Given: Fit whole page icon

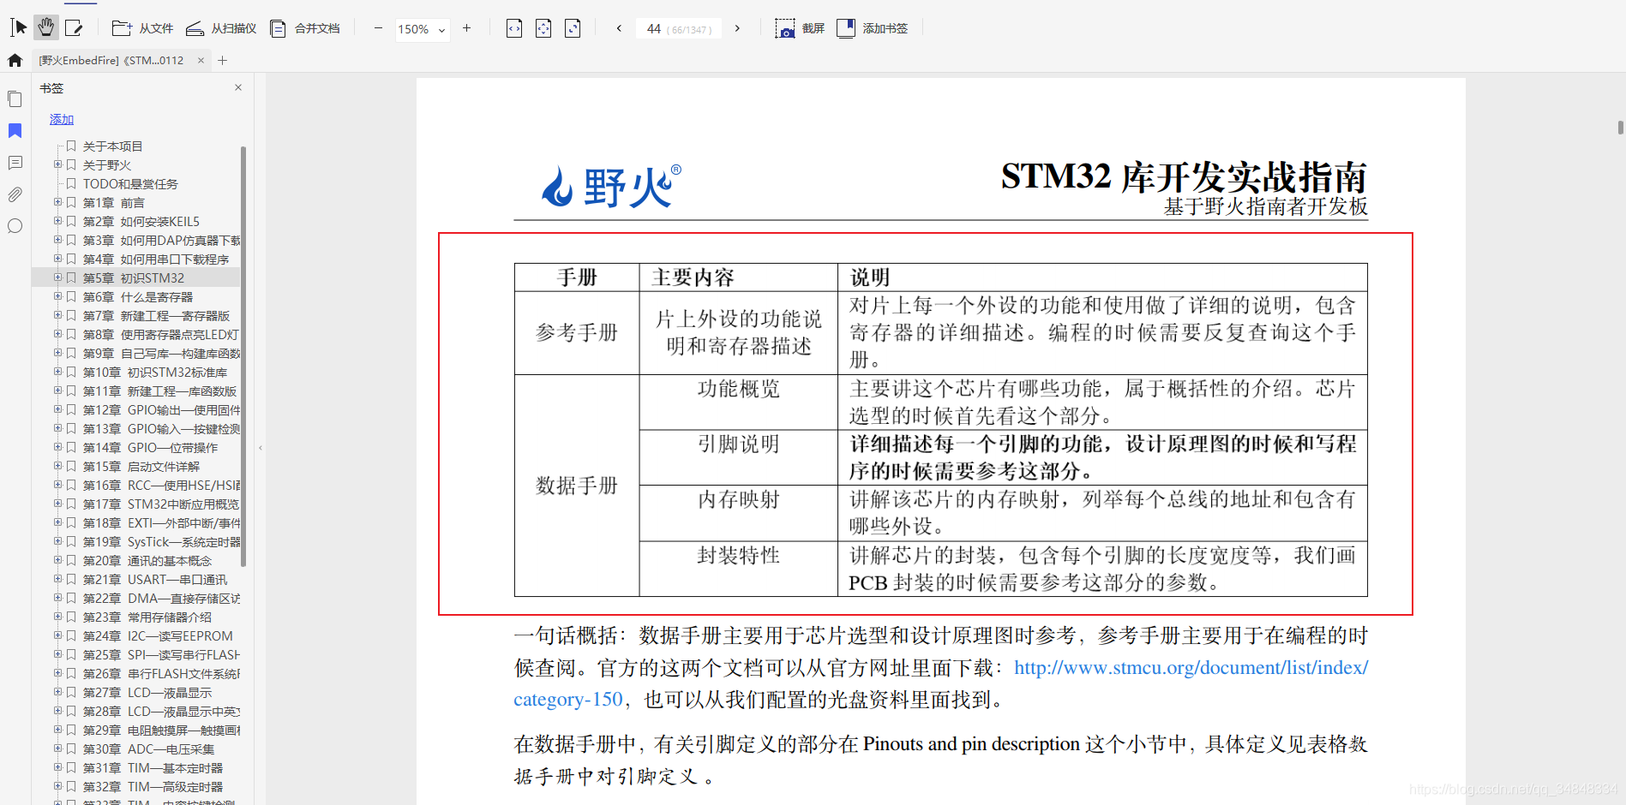Looking at the screenshot, I should coord(543,28).
